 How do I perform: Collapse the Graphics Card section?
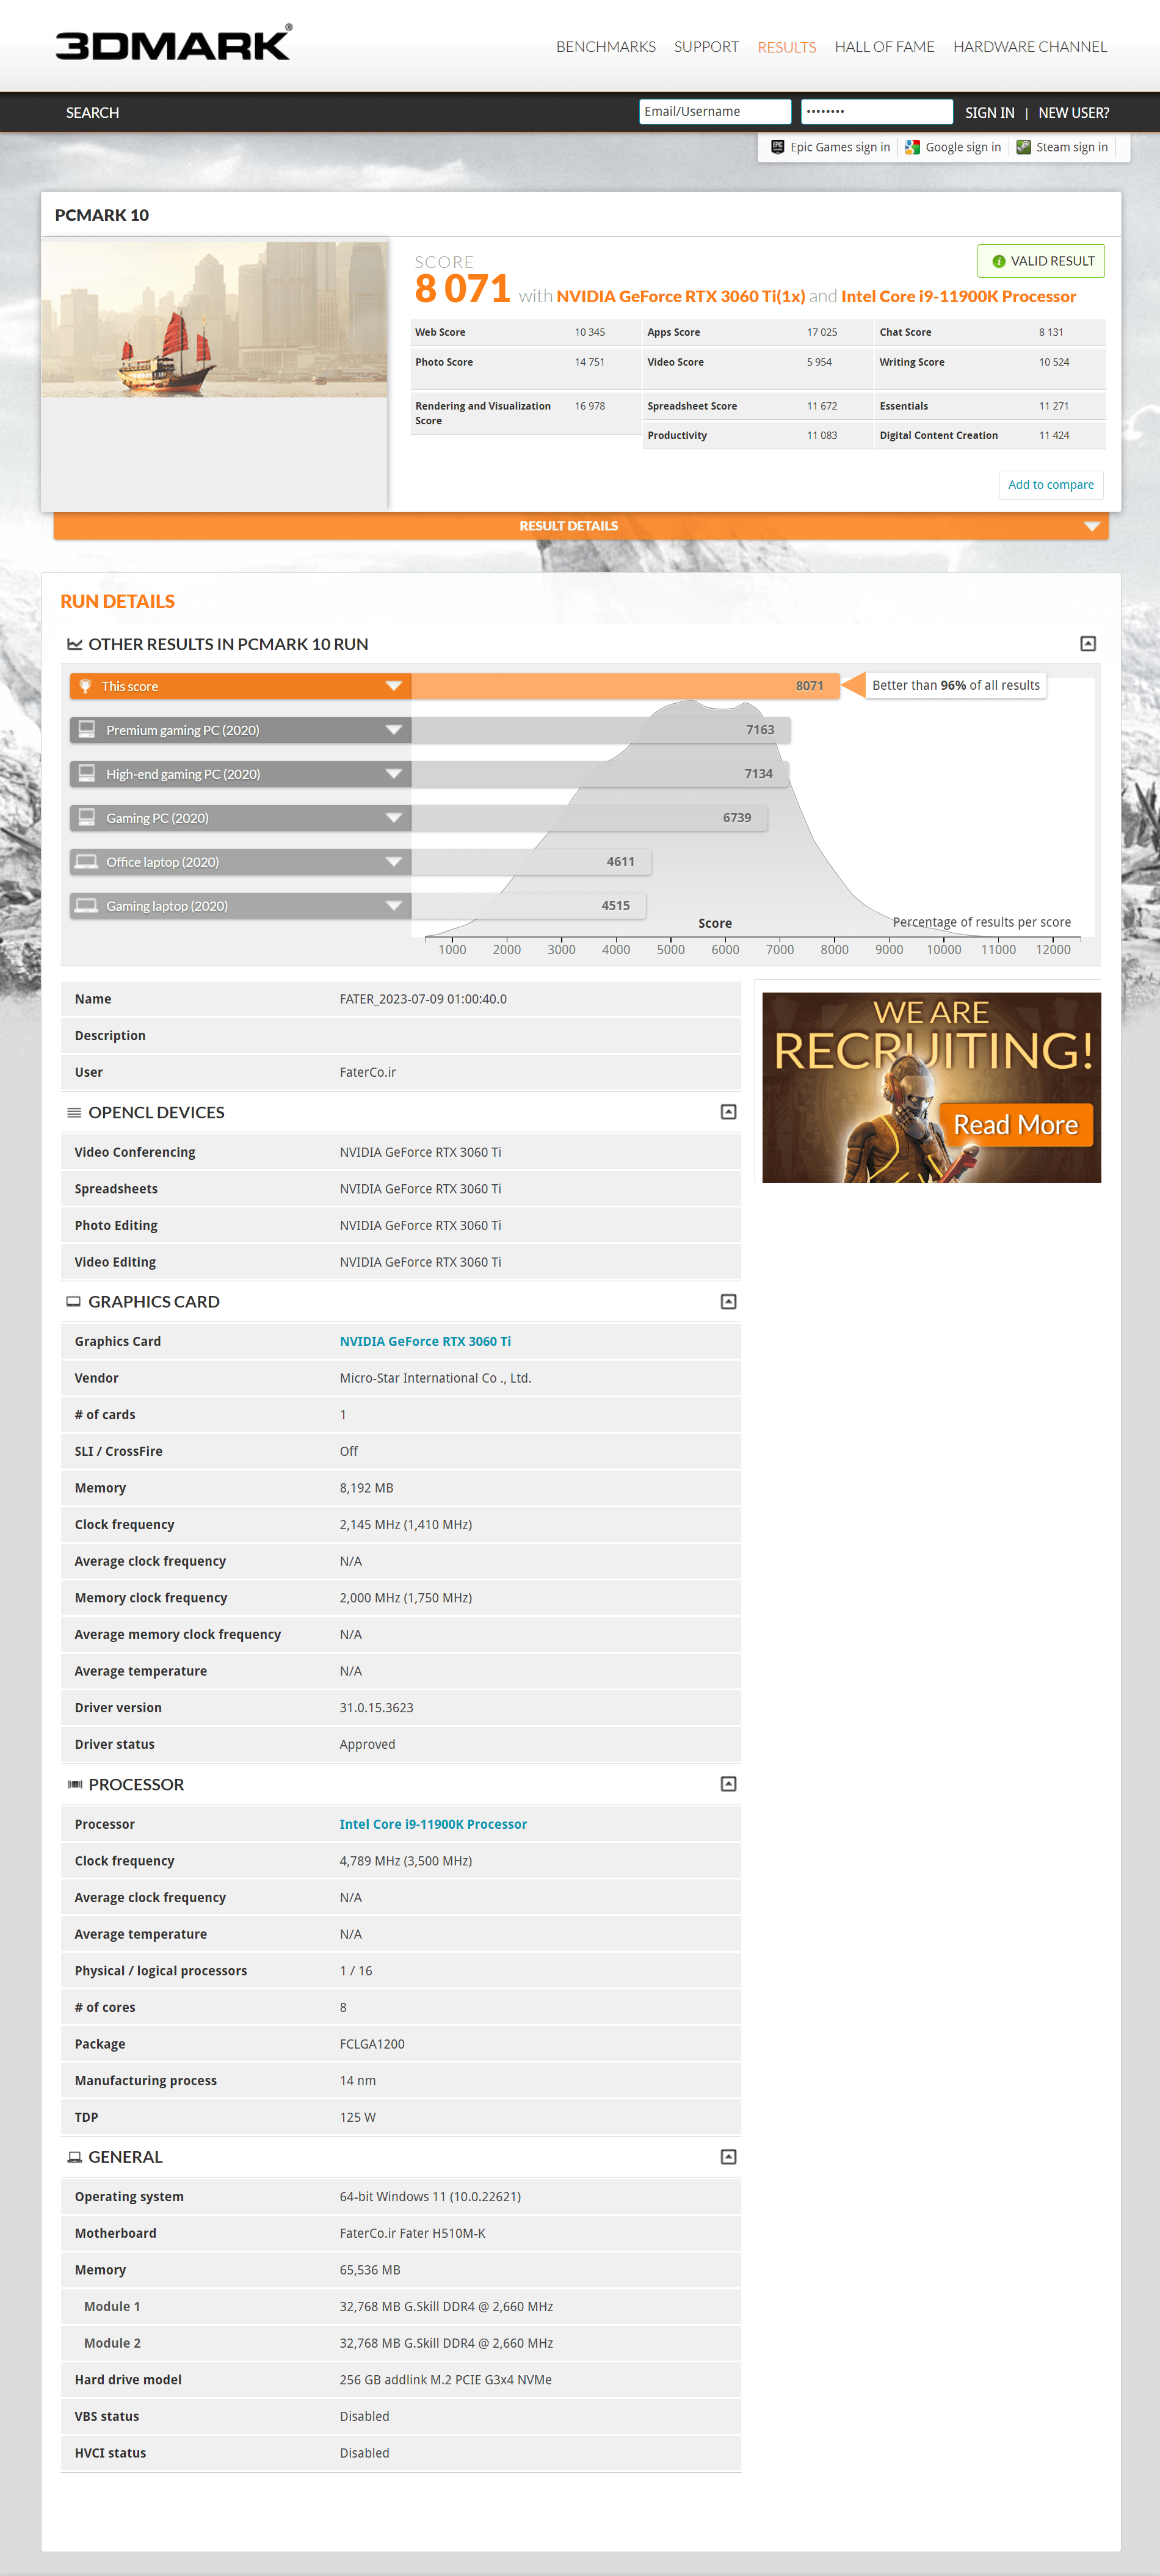pyautogui.click(x=729, y=1301)
